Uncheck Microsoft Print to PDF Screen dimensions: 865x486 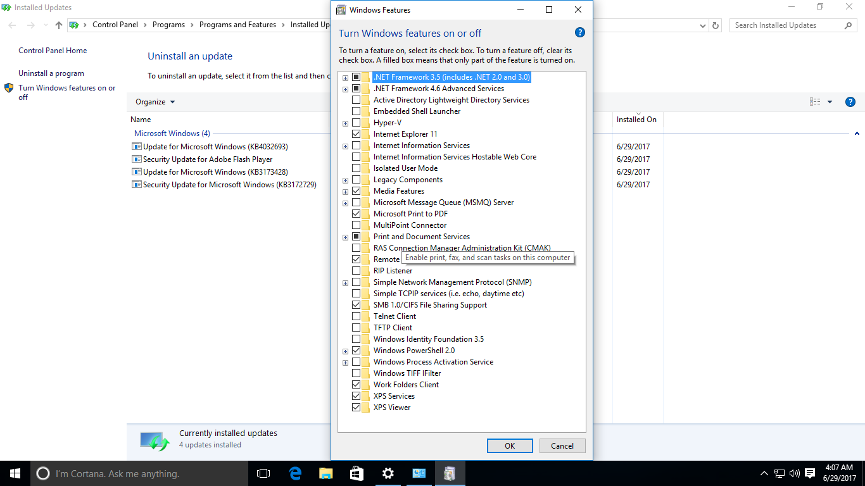pos(356,214)
